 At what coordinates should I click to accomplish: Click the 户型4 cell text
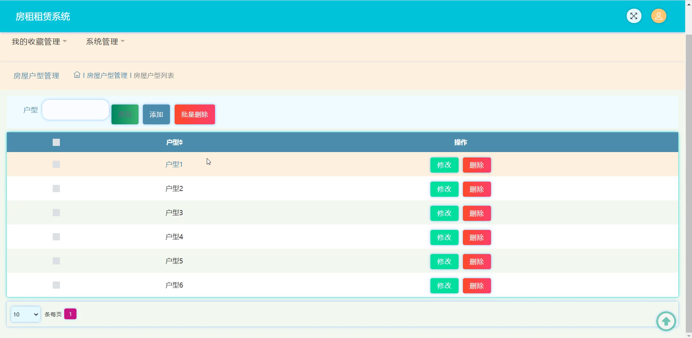[x=174, y=237]
